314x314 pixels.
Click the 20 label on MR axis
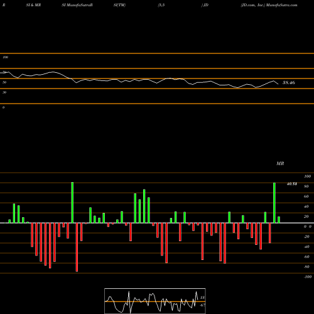tap(306, 217)
